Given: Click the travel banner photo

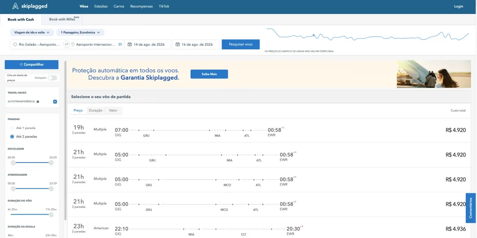Looking at the screenshot, I should pyautogui.click(x=434, y=74).
